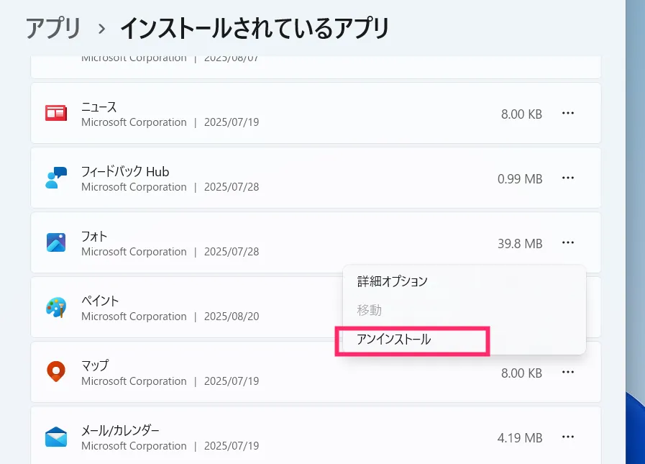
Task: Open the three-dot menu for フォト
Action: 568,242
